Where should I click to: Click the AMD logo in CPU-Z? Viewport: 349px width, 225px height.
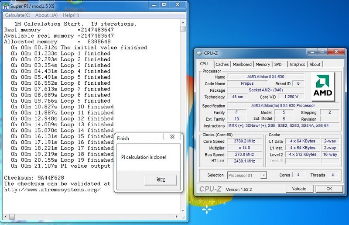click(x=323, y=87)
